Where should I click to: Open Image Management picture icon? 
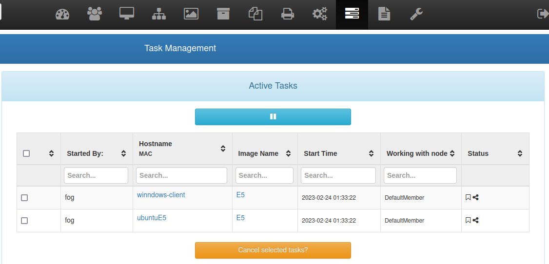tap(191, 14)
